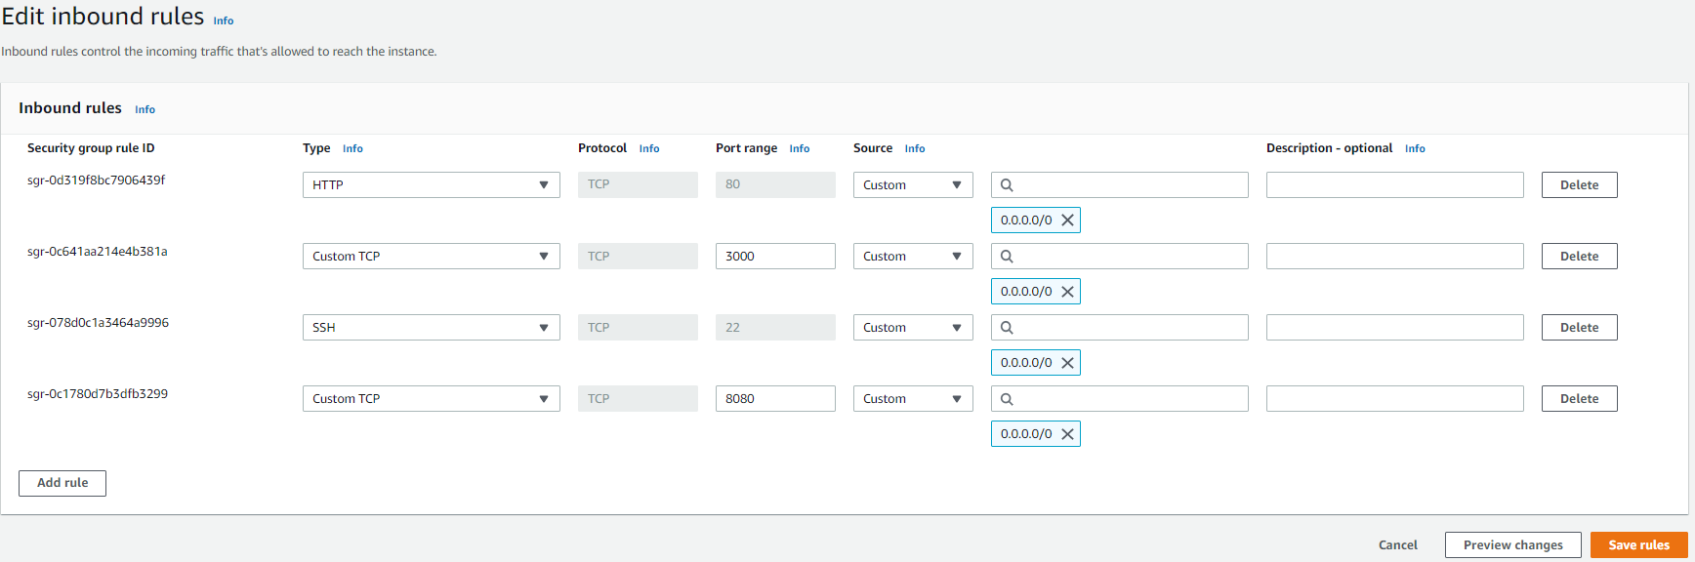Delete the port 8080 Custom TCP rule

(x=1580, y=398)
